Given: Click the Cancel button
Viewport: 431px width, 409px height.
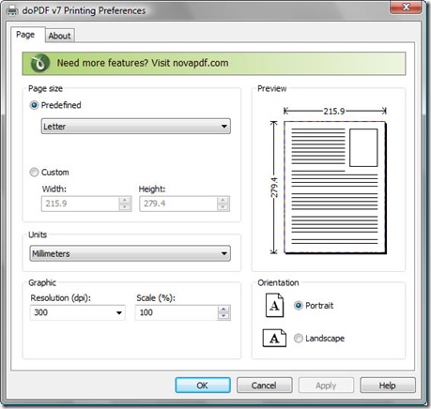Looking at the screenshot, I should pyautogui.click(x=264, y=386).
